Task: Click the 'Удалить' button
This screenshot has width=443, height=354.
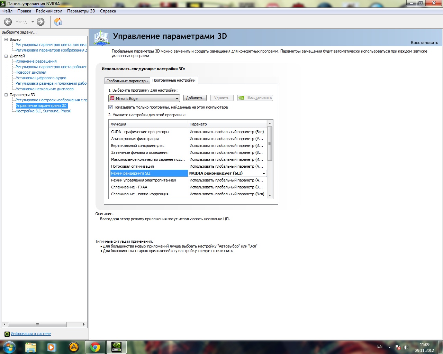Action: (222, 98)
